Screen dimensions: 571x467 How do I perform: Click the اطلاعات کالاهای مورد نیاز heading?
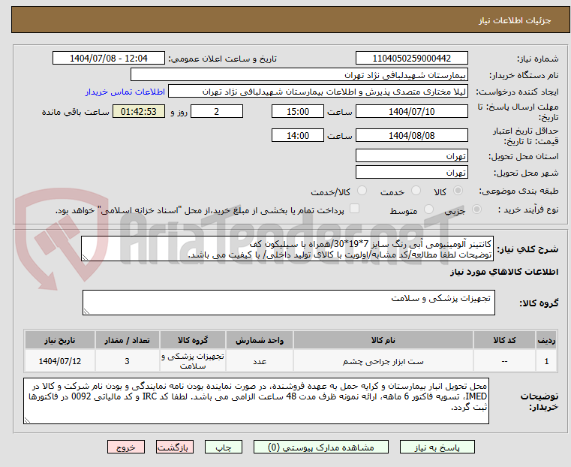[504, 272]
